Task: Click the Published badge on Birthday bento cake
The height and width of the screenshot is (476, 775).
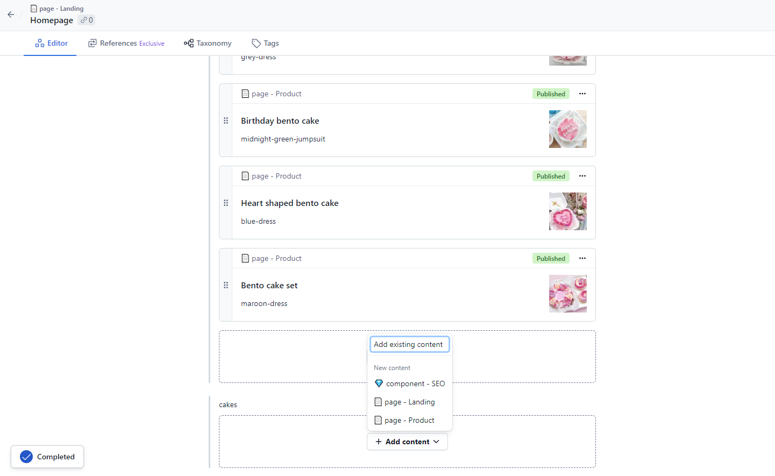Action: [551, 94]
